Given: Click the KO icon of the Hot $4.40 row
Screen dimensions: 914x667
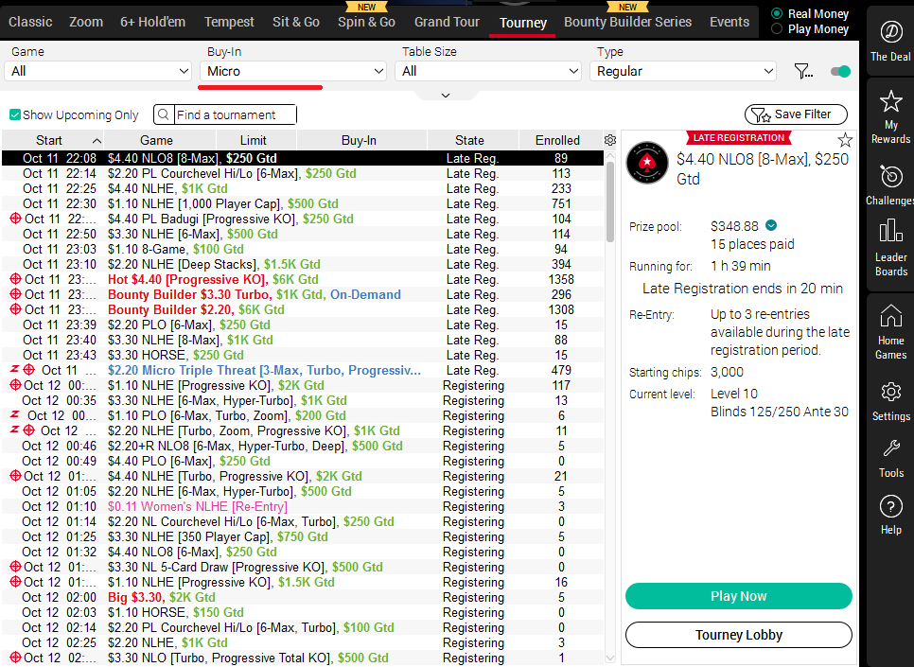Looking at the screenshot, I should (16, 279).
